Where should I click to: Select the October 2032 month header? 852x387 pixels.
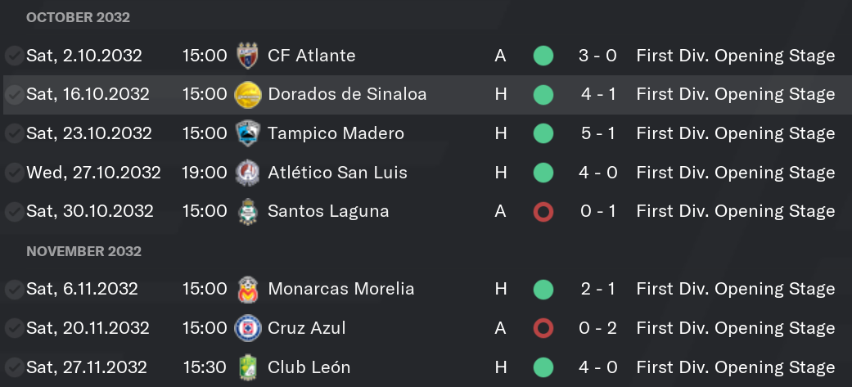point(79,17)
